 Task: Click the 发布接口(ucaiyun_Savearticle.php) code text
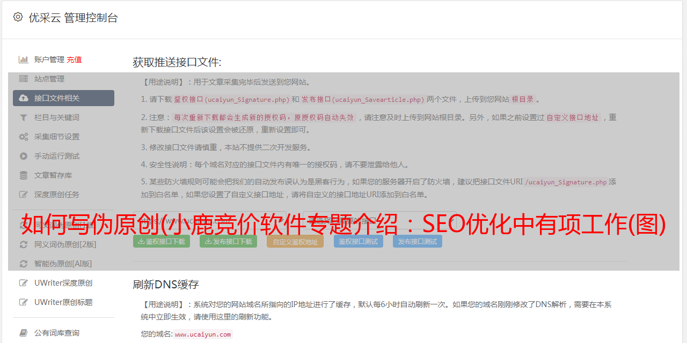(x=363, y=99)
